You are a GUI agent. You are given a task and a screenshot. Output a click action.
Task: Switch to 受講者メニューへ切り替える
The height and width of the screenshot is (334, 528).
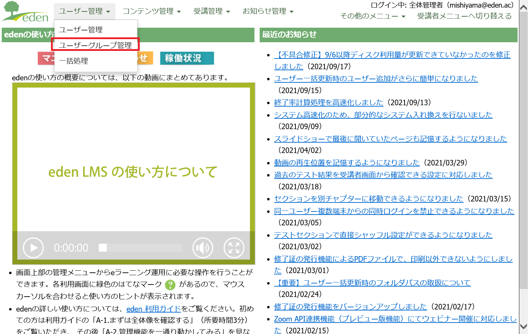[x=464, y=16]
